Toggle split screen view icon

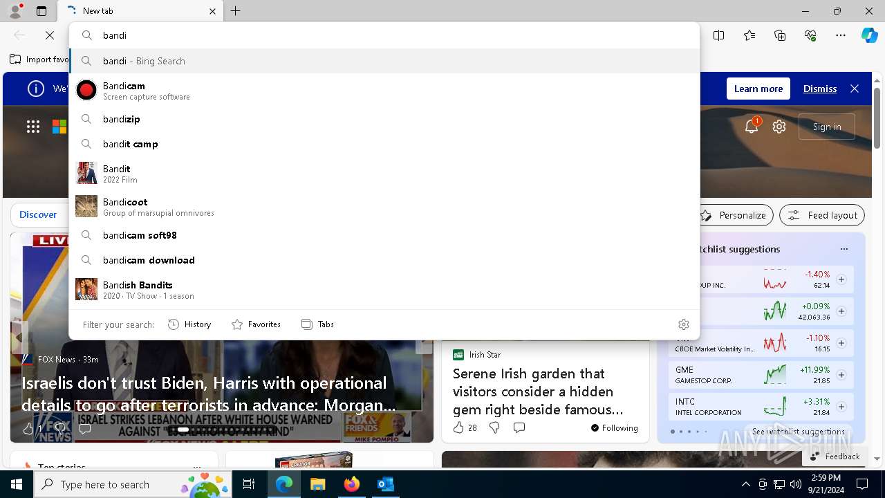click(x=719, y=35)
